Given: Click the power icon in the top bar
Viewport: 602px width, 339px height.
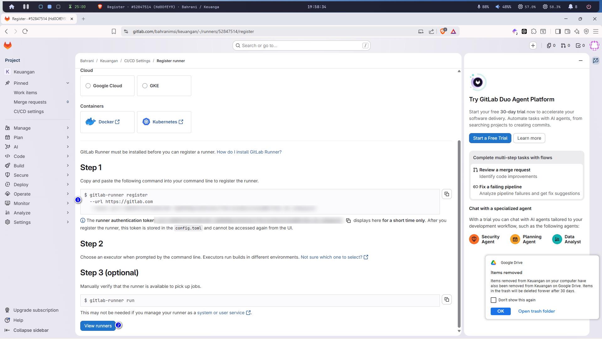Looking at the screenshot, I should click(x=589, y=7).
